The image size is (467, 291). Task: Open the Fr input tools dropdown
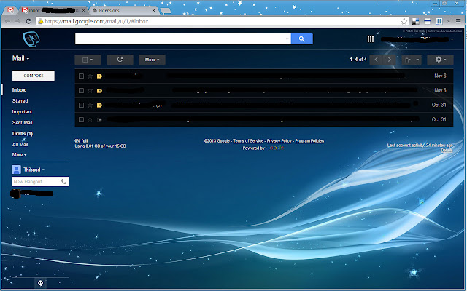pos(412,60)
